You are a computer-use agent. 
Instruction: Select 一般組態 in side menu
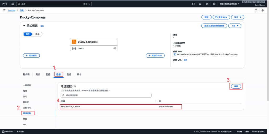[27, 85]
